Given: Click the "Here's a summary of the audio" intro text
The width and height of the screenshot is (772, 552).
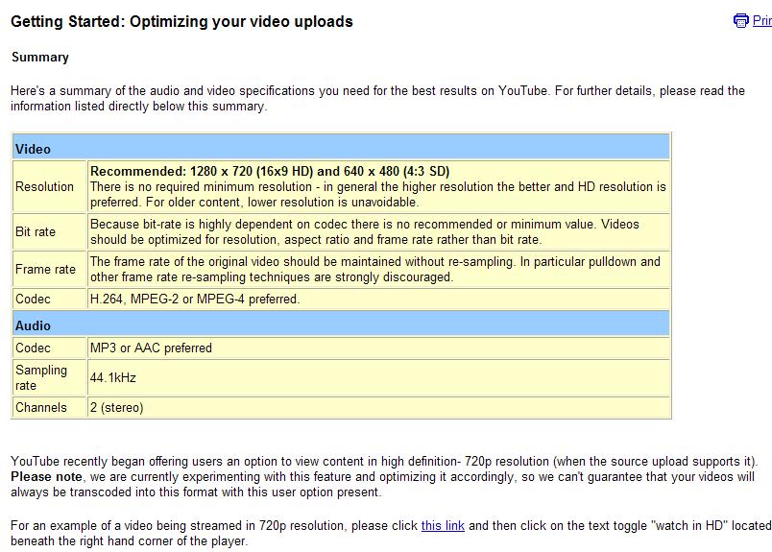Looking at the screenshot, I should coord(104,91).
